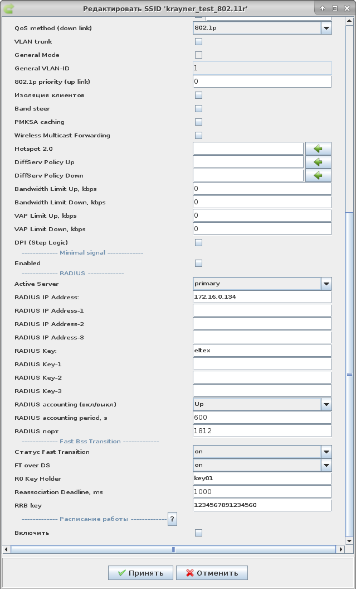The height and width of the screenshot is (589, 356).
Task: Click the up-arrow icon in the title bar
Action: (x=323, y=8)
